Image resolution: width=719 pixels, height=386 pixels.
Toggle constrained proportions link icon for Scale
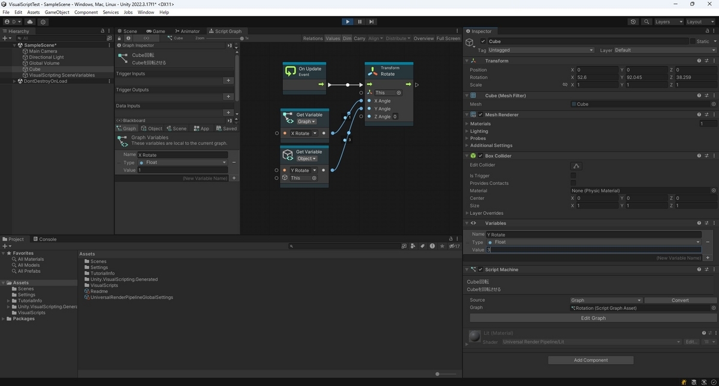[x=564, y=85]
